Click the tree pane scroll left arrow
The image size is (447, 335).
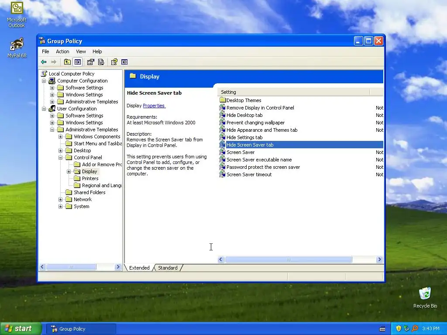click(x=42, y=267)
